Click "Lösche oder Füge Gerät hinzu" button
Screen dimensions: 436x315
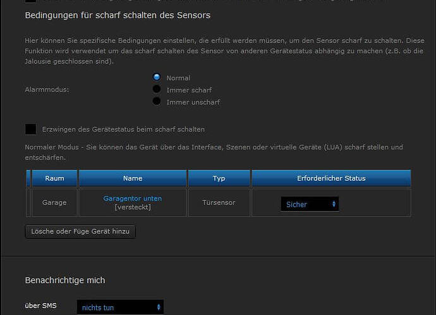(80, 232)
